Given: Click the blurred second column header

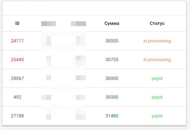Looking at the screenshot, I should pos(49,24).
